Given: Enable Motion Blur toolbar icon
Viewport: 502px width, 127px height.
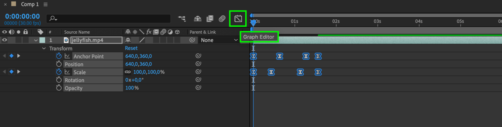Looking at the screenshot, I should click(x=222, y=19).
